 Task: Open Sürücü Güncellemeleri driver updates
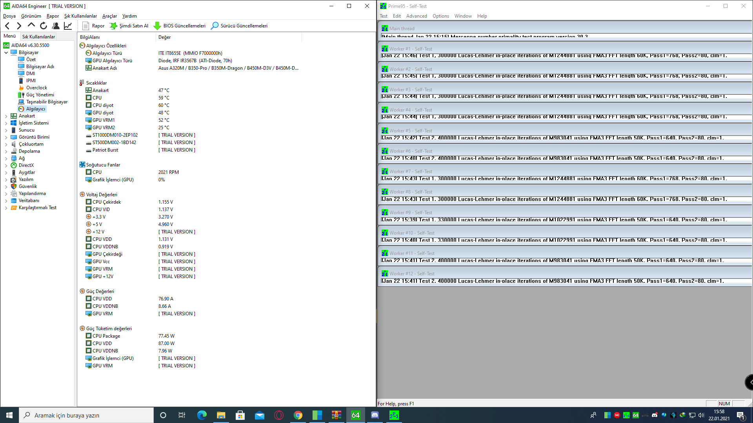click(x=239, y=26)
